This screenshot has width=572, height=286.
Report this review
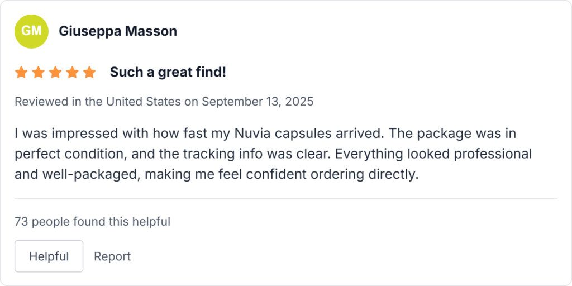coord(112,256)
